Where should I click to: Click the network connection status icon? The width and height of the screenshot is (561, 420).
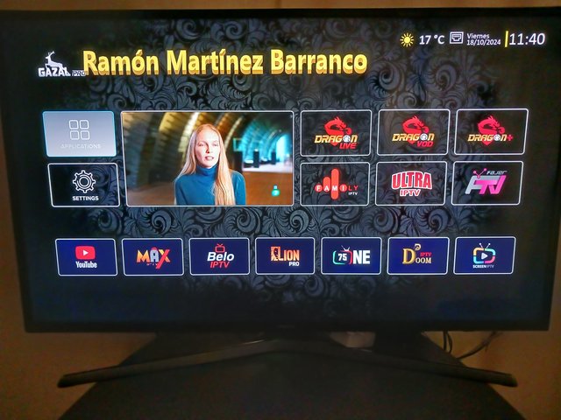click(x=456, y=38)
